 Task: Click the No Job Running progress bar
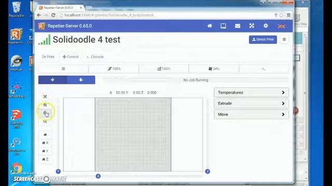(196, 80)
